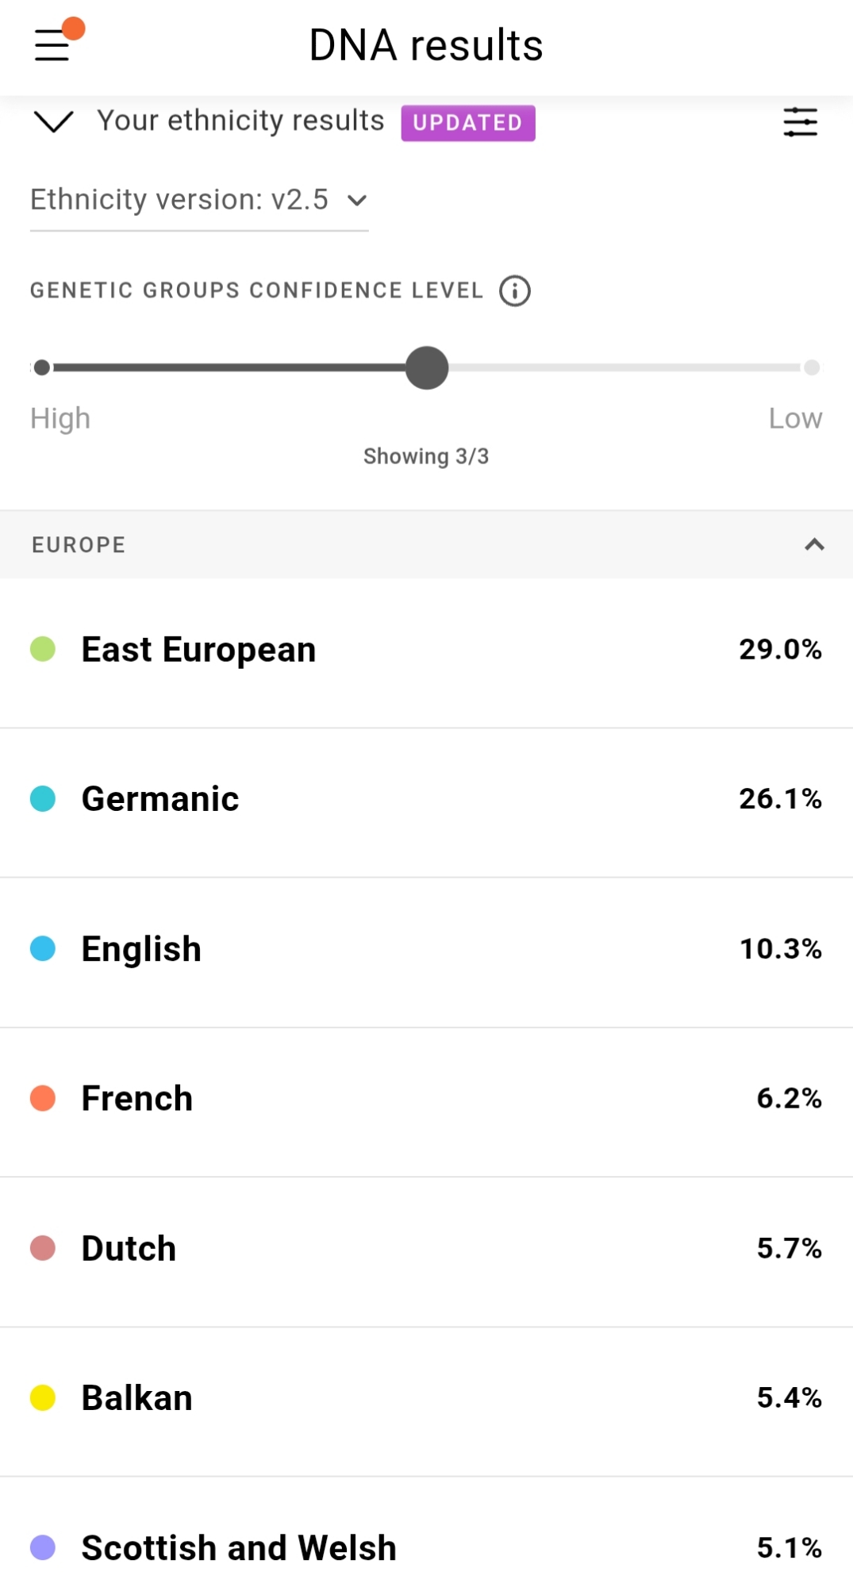Open the Germanic ethnicity entry
Screen dimensions: 853x1587
(x=426, y=799)
